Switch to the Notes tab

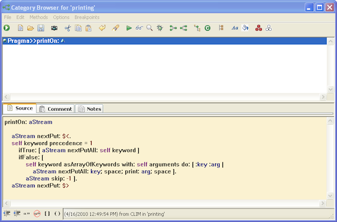tap(89, 109)
